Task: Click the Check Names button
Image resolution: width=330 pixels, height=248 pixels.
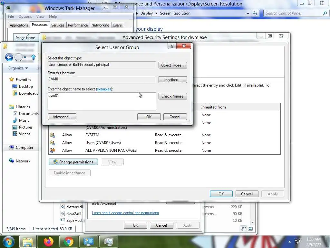Action: pos(173,96)
